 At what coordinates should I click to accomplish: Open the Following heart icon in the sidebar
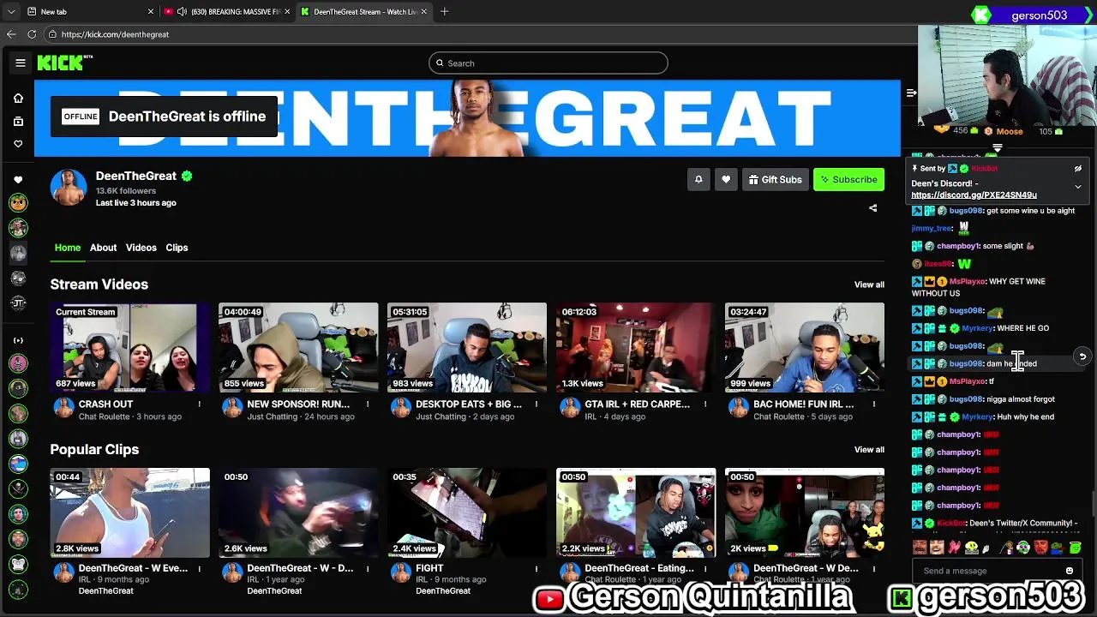18,144
